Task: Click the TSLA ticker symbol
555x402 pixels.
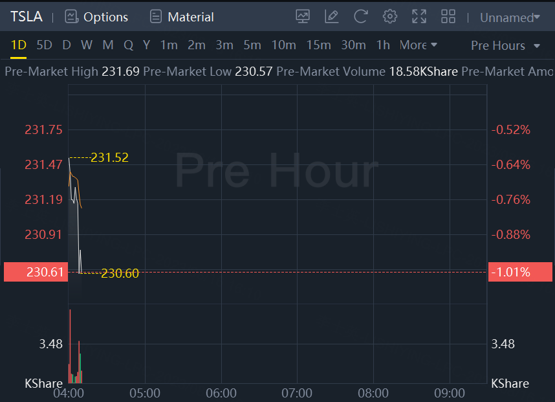Action: tap(26, 17)
